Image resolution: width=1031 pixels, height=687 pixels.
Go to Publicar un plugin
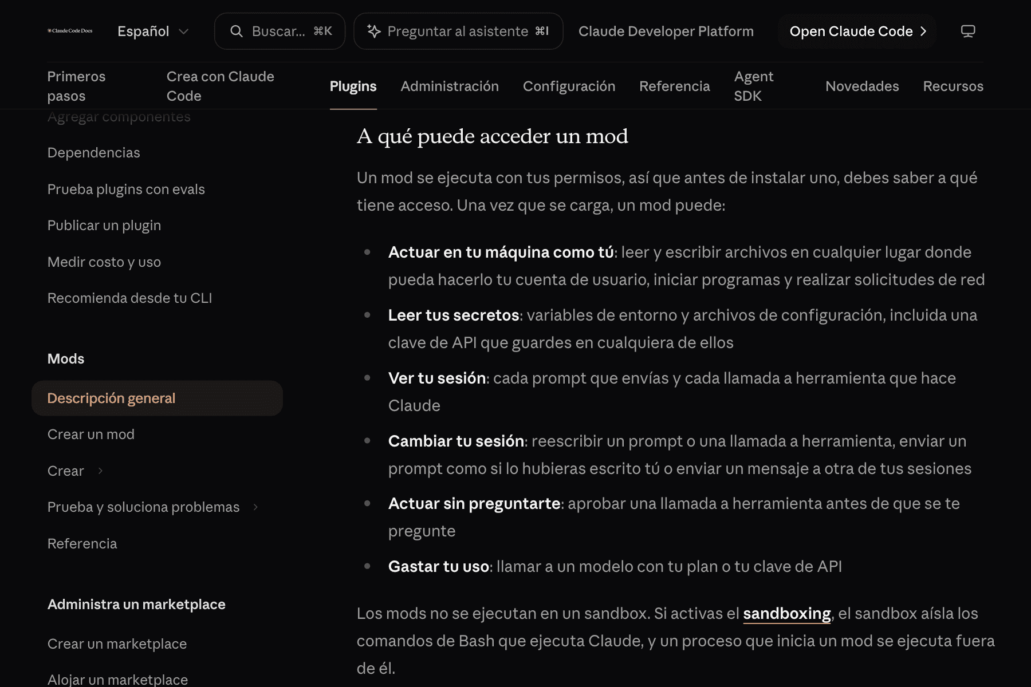104,225
